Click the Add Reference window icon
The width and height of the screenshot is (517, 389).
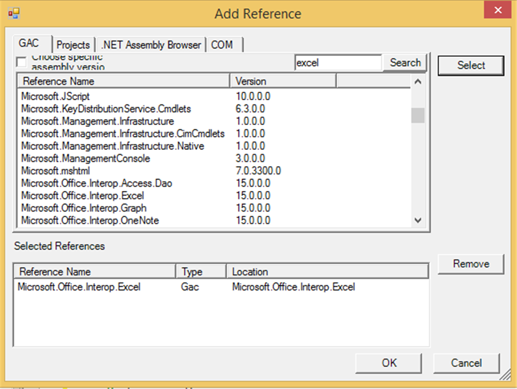tap(14, 14)
